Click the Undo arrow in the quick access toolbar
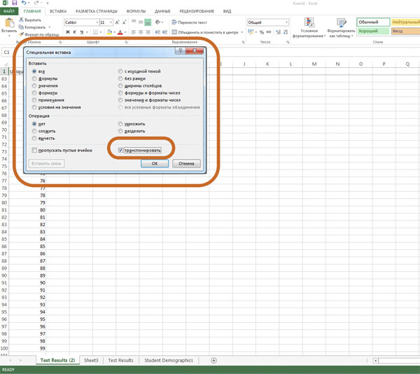The height and width of the screenshot is (374, 420). click(23, 4)
